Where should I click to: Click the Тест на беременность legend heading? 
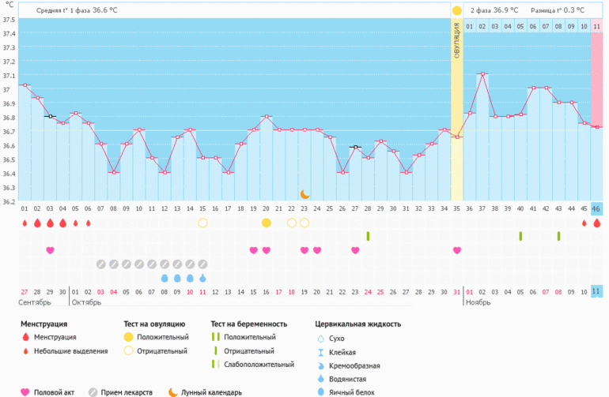pyautogui.click(x=249, y=324)
